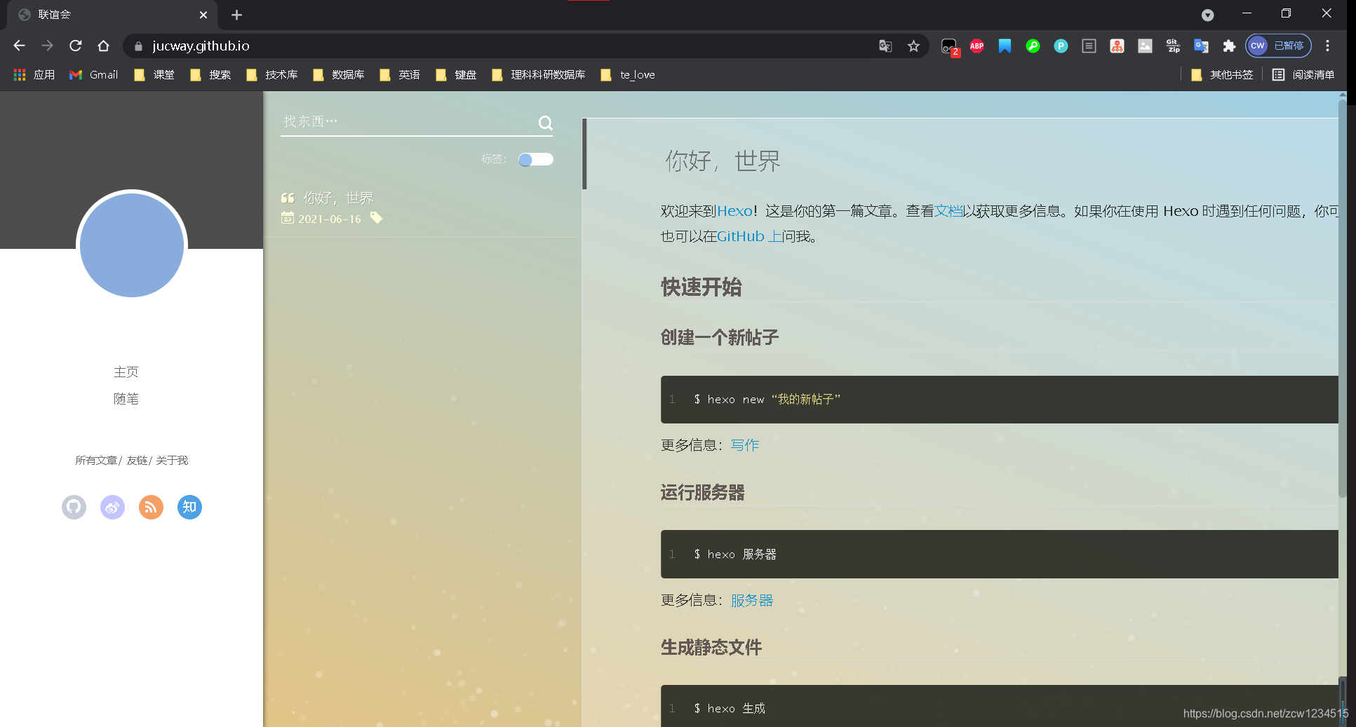Viewport: 1356px width, 727px height.
Task: Open the 写作 documentation link
Action: click(x=744, y=444)
